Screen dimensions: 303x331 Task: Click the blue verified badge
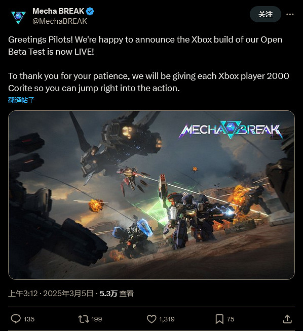tap(90, 11)
